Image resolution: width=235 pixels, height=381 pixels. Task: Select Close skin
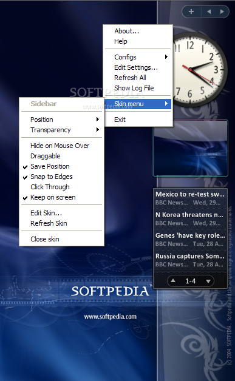(x=61, y=239)
